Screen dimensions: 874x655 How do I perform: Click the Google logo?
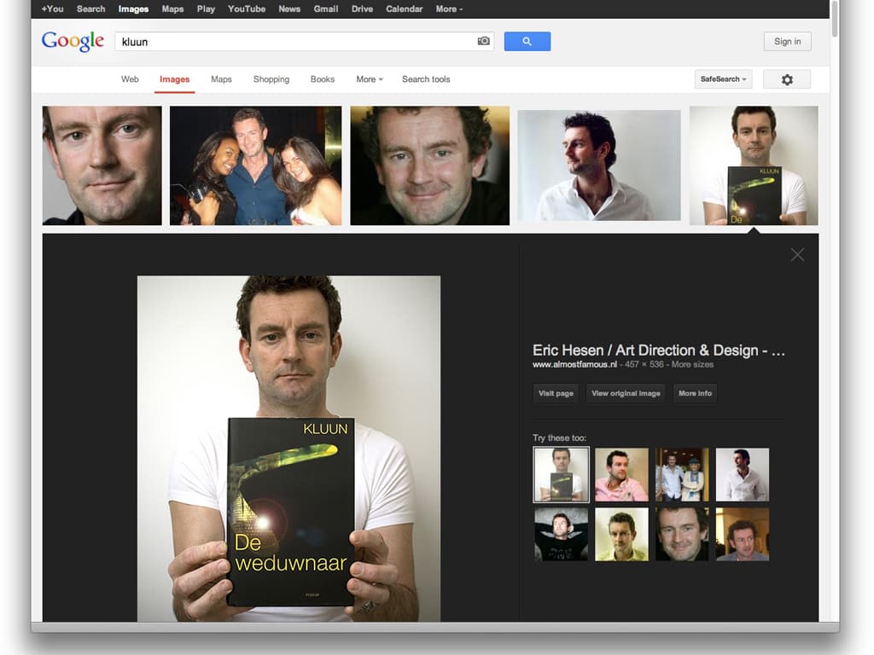coord(73,41)
